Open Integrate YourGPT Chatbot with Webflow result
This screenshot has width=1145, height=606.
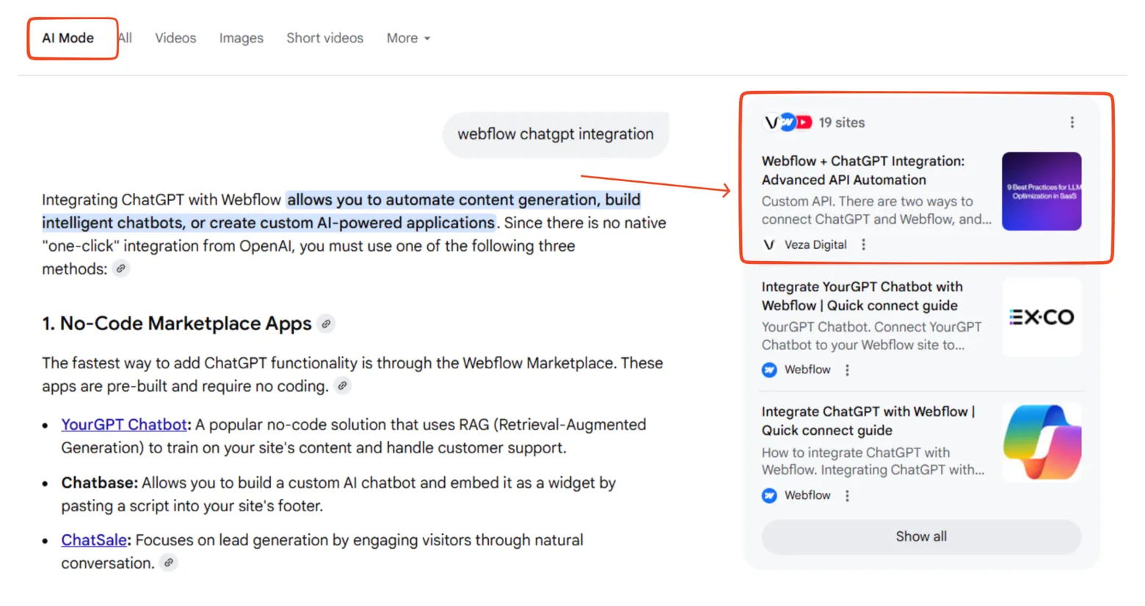pos(862,296)
